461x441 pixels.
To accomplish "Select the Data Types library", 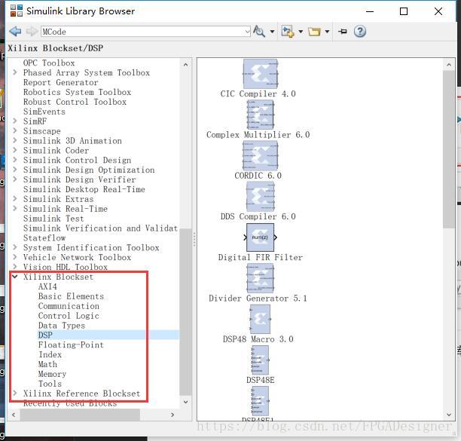I will (62, 326).
